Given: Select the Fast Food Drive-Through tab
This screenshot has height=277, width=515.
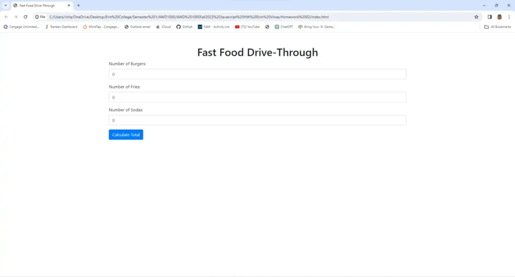Looking at the screenshot, I should (x=42, y=6).
